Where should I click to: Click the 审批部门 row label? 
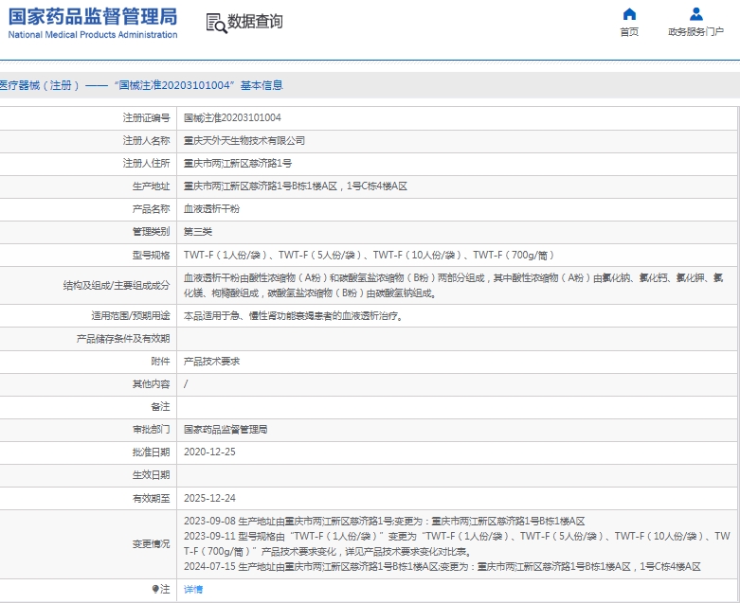tap(151, 430)
